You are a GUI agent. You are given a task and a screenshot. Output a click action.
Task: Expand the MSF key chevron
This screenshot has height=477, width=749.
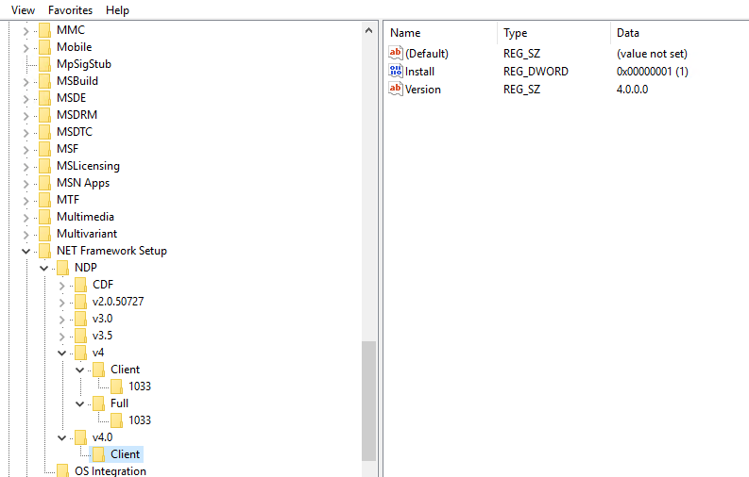coord(26,150)
